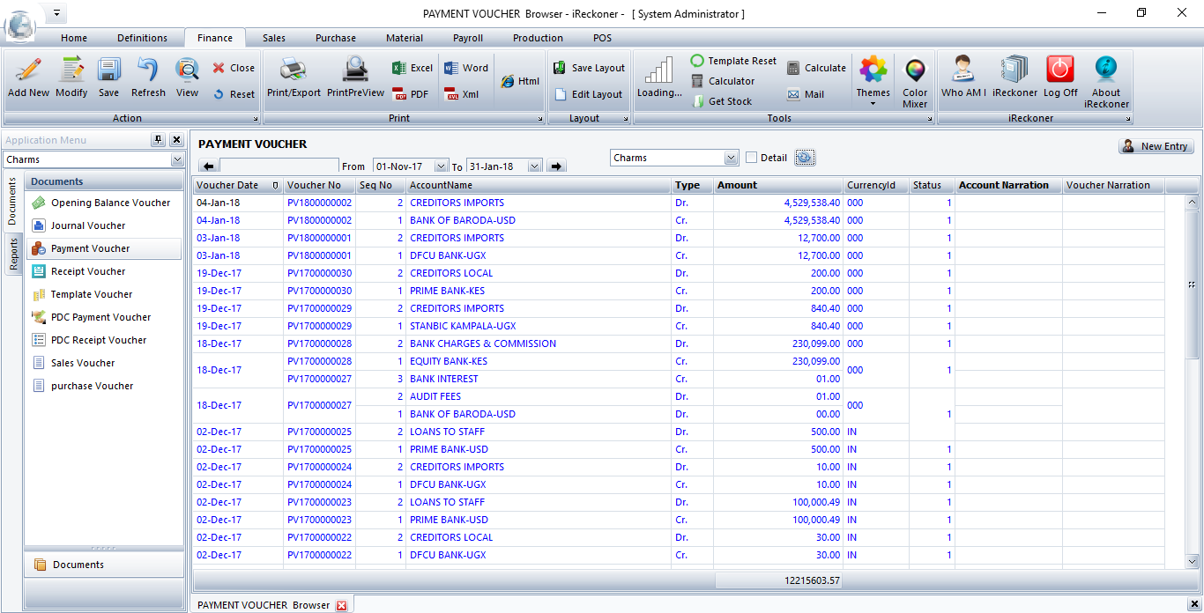
Task: Click the Add New pencil icon
Action: point(28,70)
